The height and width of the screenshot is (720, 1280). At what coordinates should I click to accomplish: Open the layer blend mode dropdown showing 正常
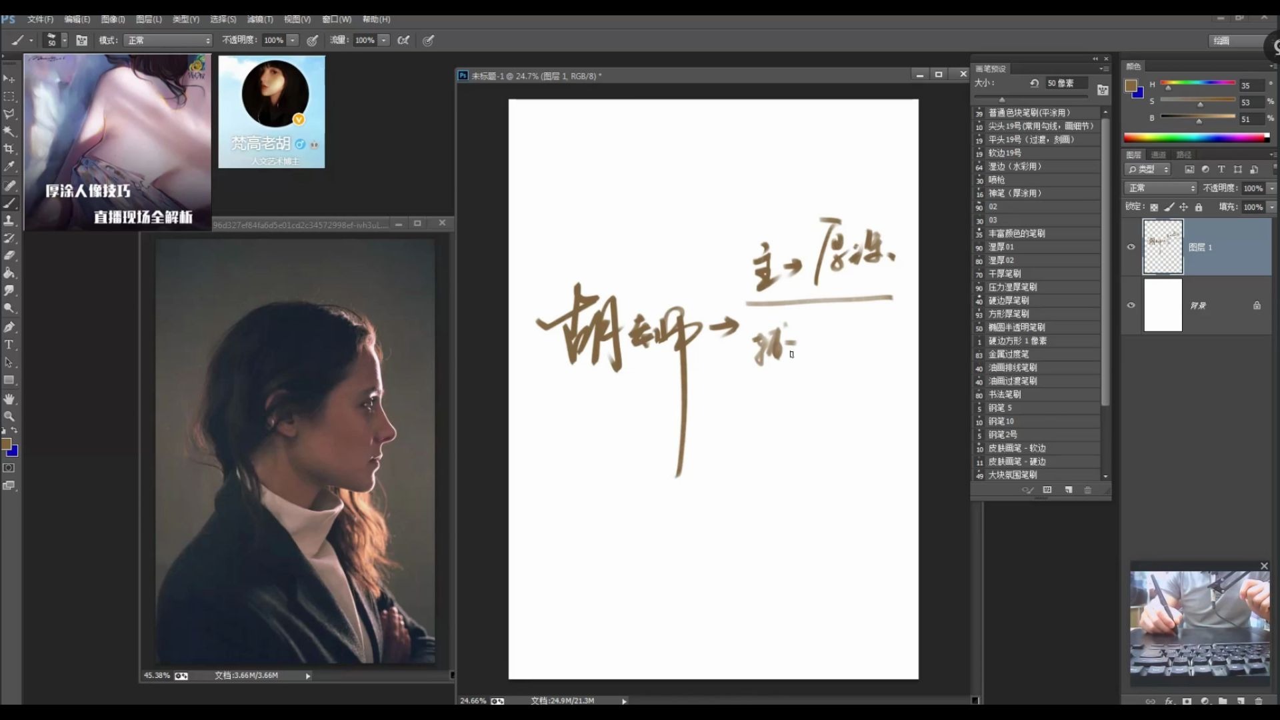click(x=1160, y=188)
